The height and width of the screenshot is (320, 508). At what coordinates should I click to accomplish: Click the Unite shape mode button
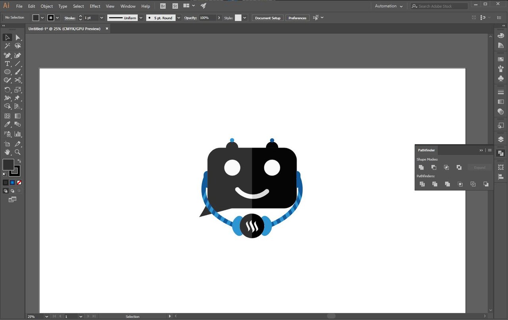(421, 168)
